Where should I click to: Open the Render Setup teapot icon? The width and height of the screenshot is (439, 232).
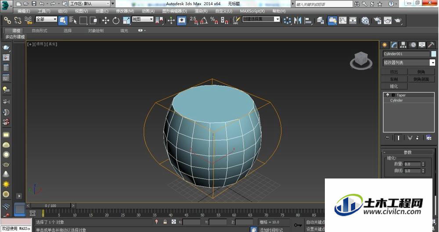click(378, 21)
